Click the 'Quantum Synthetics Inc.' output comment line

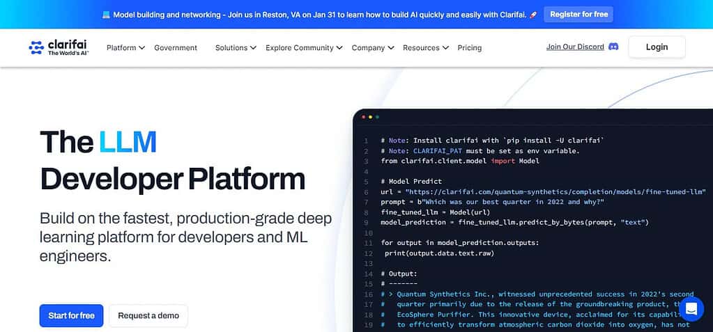537,294
